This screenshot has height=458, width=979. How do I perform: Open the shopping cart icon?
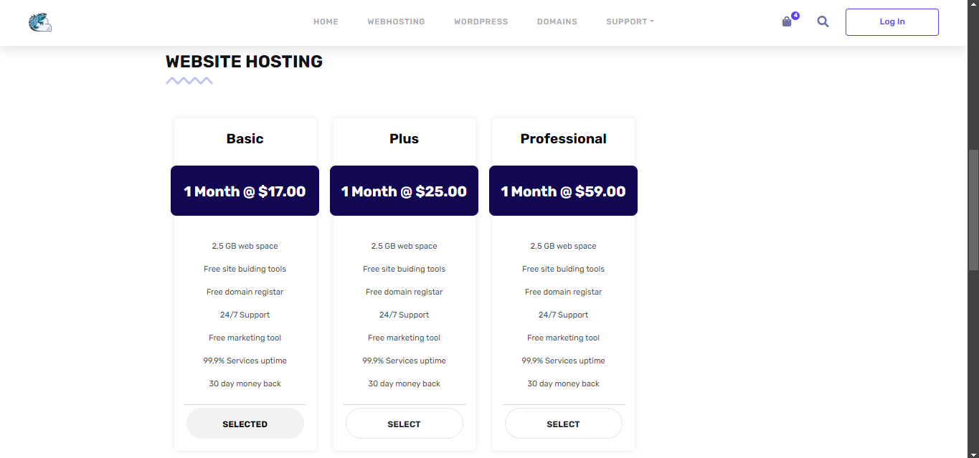coord(787,22)
